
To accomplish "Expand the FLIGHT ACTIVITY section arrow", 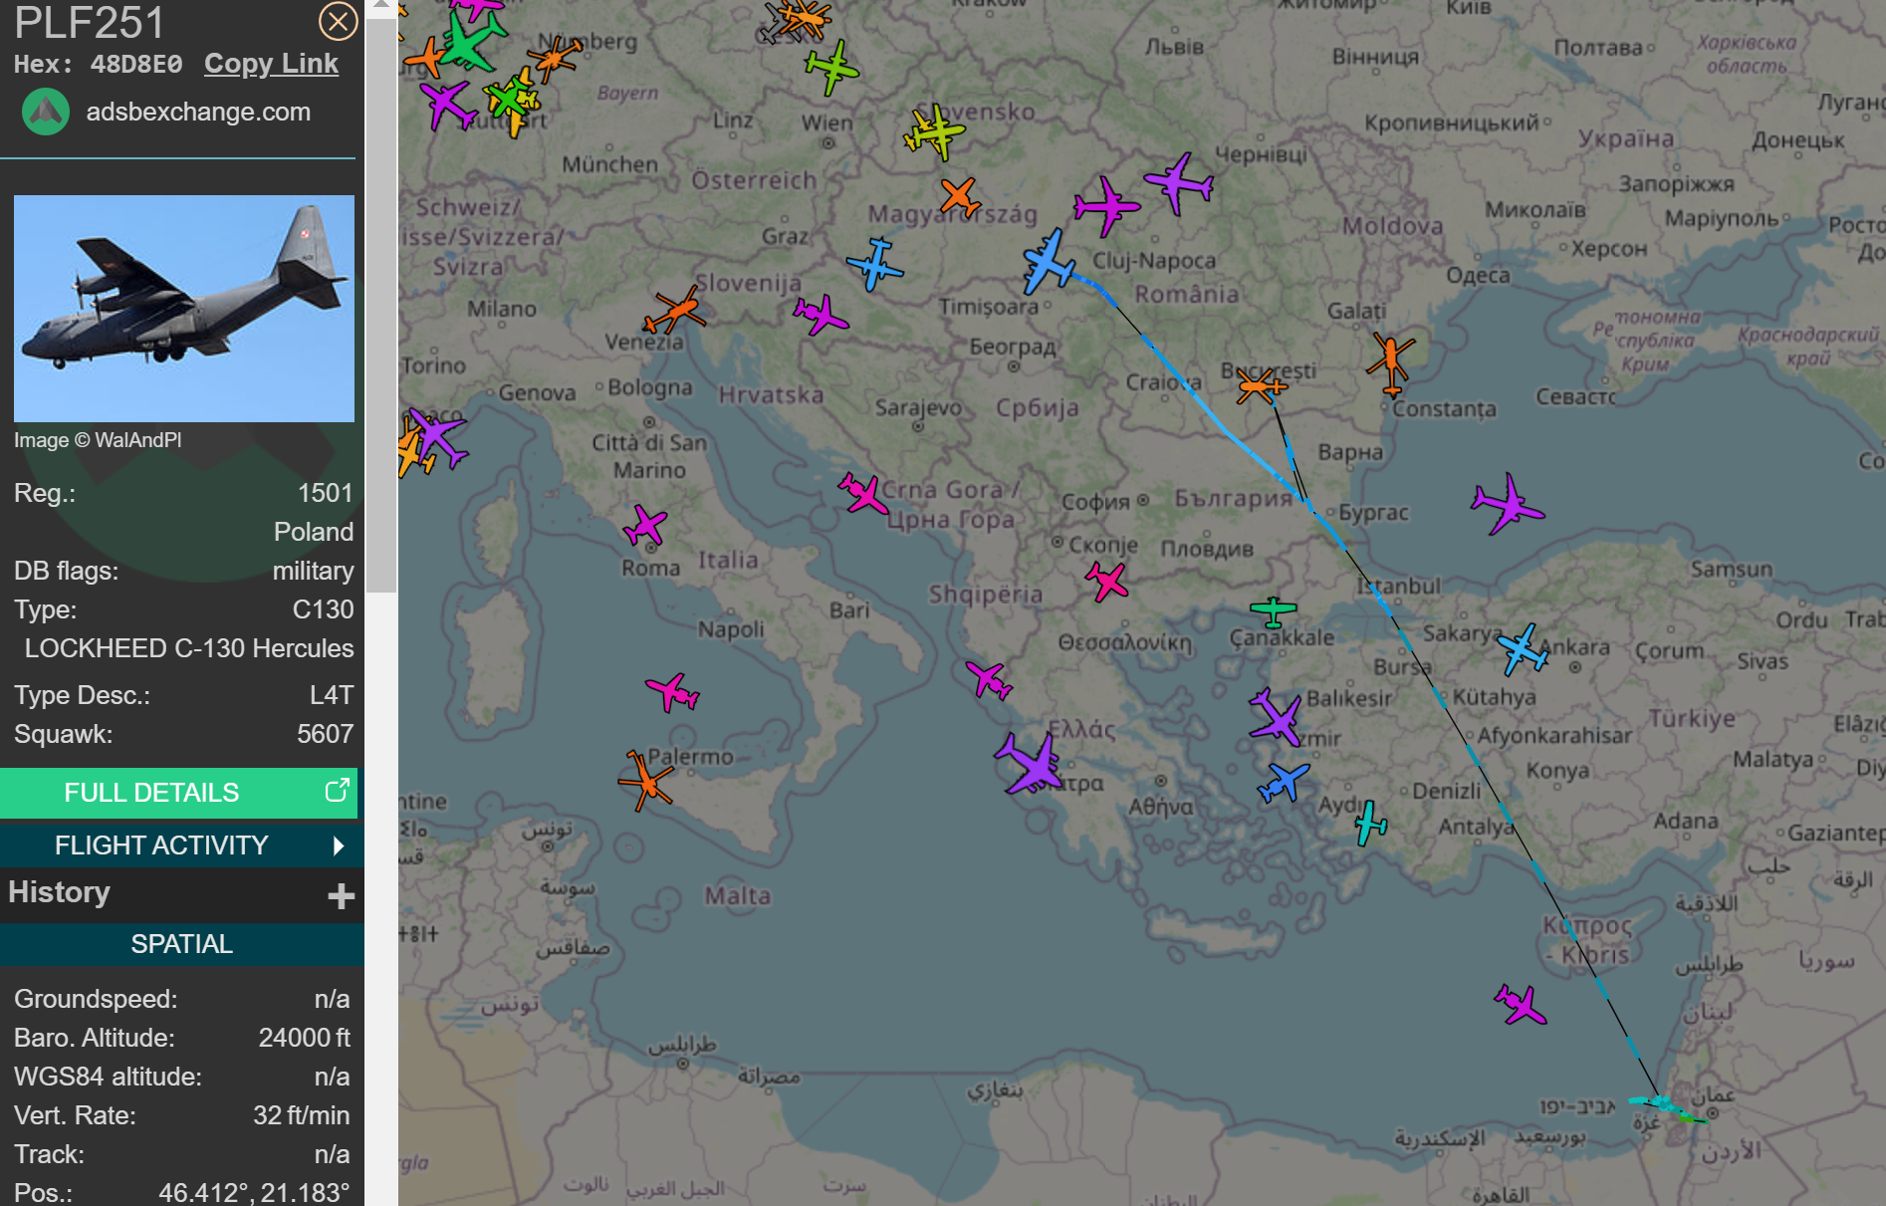I will 339,845.
